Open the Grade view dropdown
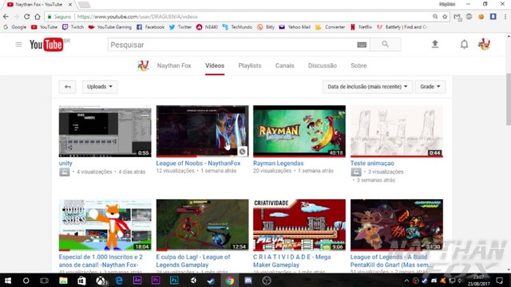The image size is (511, 287). 430,87
